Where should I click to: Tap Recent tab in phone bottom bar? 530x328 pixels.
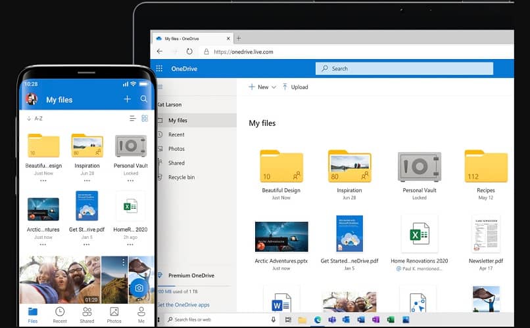click(x=60, y=315)
